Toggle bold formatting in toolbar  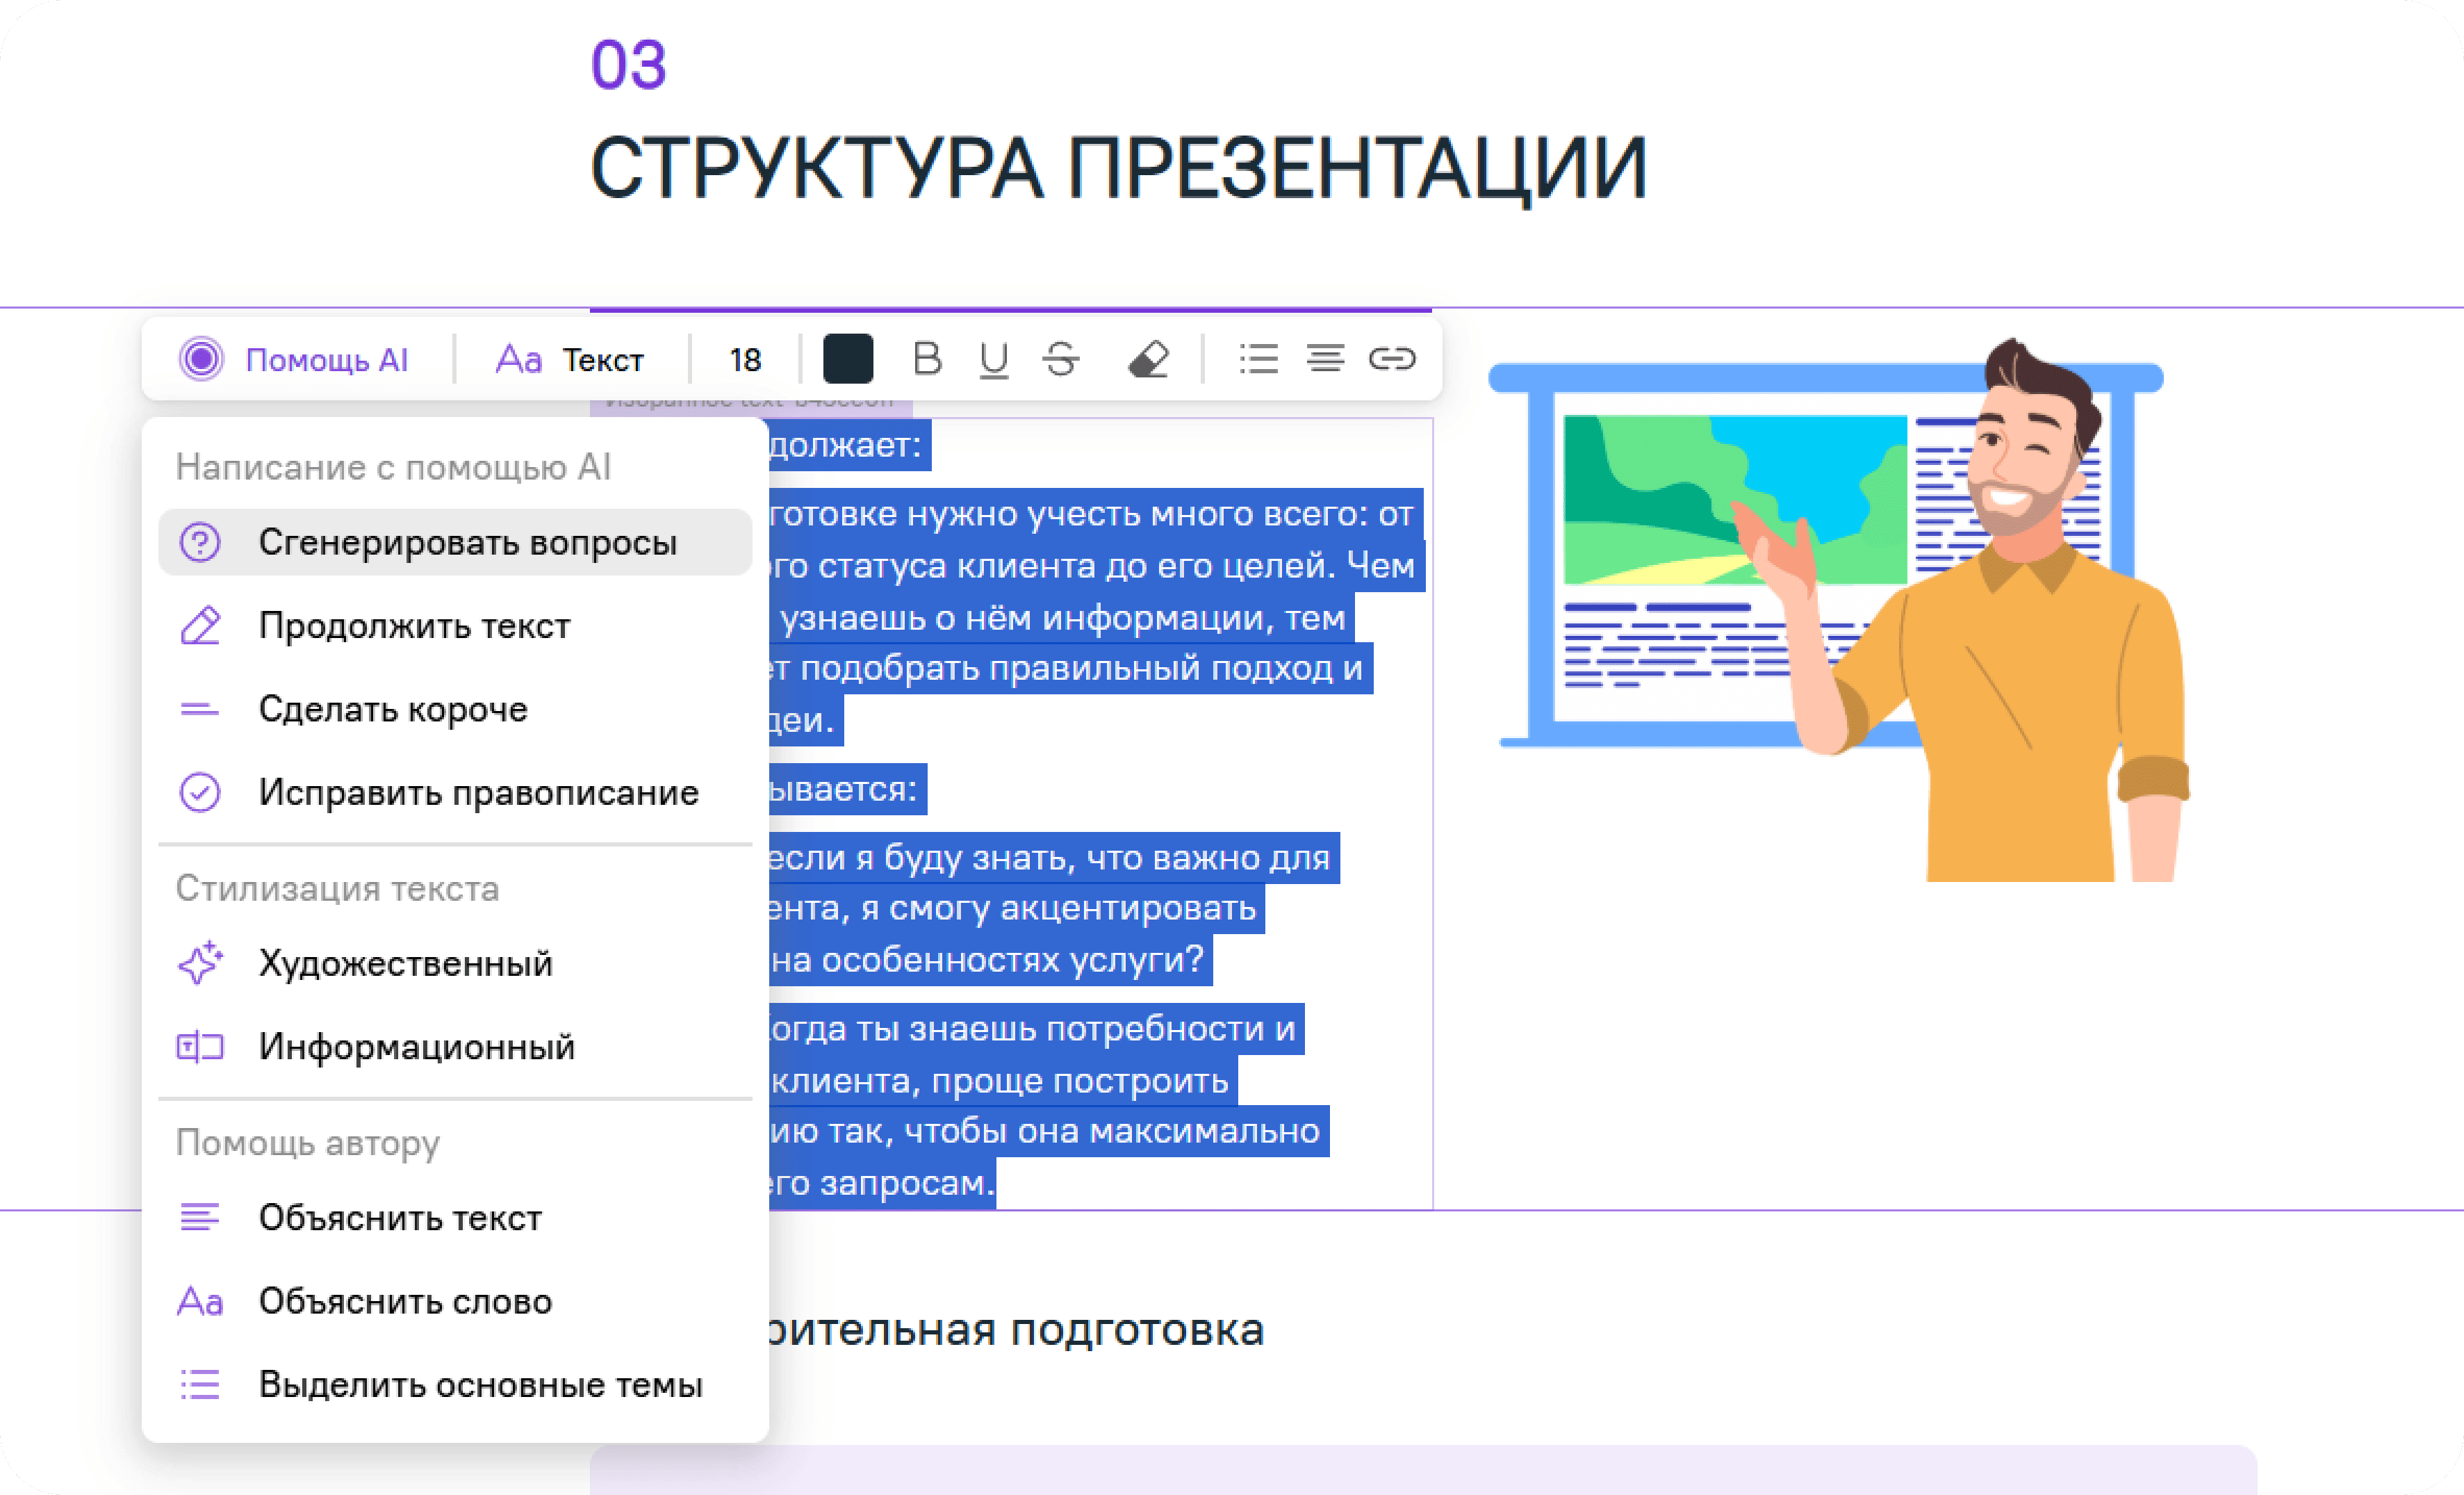pos(927,358)
